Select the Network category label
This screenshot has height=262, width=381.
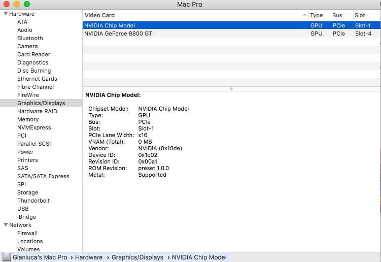[20, 225]
